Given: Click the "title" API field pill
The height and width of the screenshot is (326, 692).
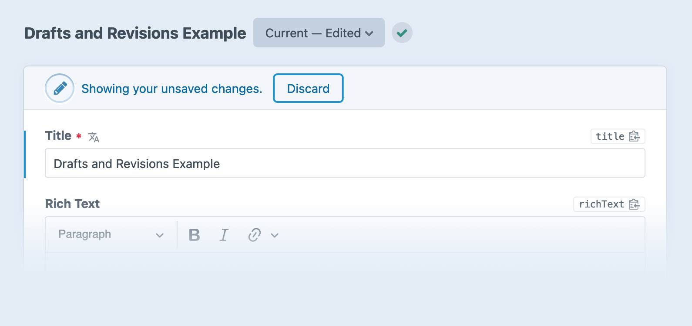Looking at the screenshot, I should pos(611,136).
